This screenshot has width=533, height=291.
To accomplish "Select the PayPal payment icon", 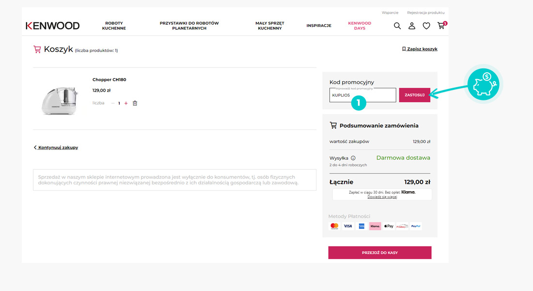I will (416, 226).
